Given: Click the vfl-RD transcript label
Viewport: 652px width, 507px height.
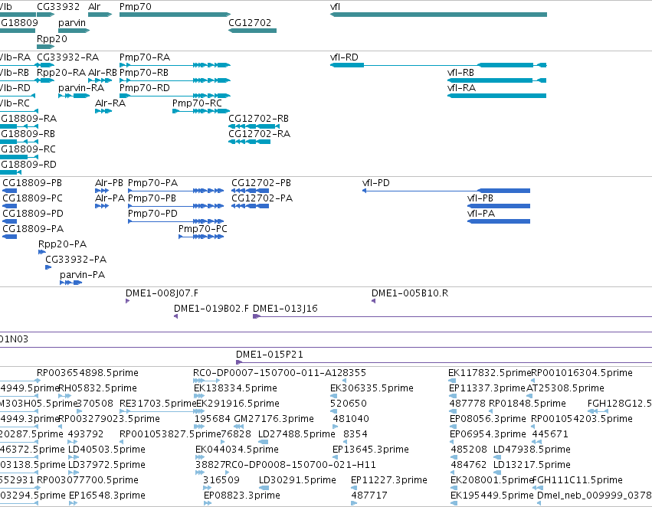Looking at the screenshot, I should pos(344,57).
